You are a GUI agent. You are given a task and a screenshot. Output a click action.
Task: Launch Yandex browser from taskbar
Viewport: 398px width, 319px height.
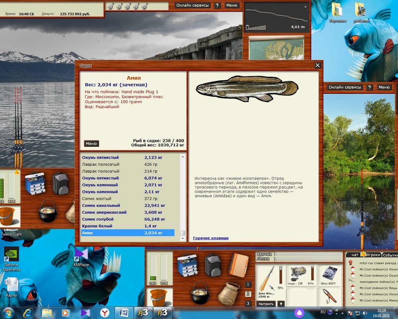pos(105,312)
